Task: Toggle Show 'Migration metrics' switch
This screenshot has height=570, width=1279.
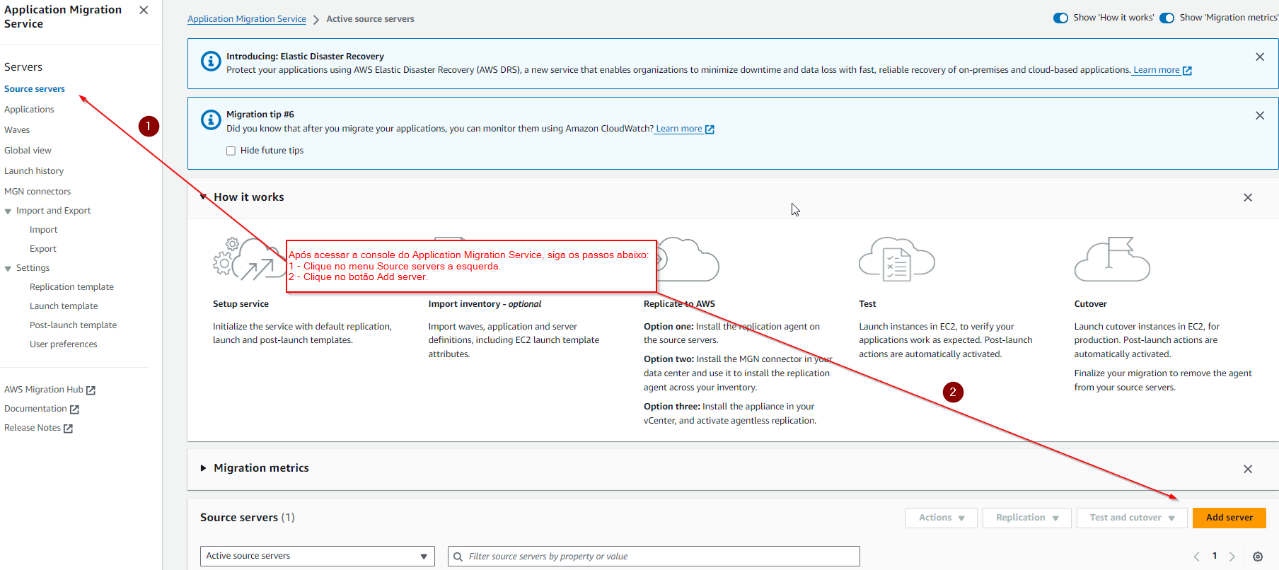Action: 1167,18
